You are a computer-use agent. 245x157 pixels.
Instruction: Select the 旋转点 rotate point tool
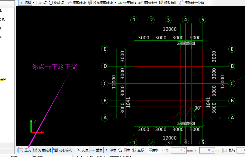(x=56, y=3)
